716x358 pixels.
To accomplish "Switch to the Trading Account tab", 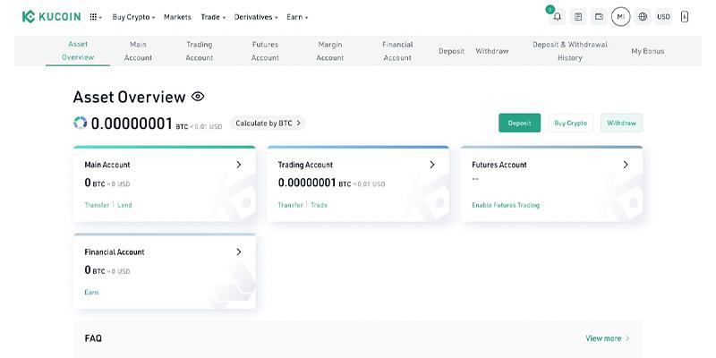I will pyautogui.click(x=199, y=51).
